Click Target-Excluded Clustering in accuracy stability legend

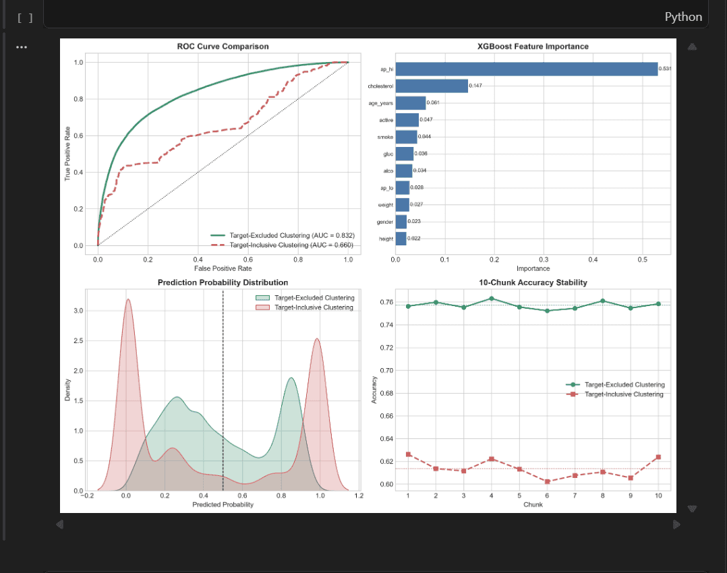click(624, 385)
